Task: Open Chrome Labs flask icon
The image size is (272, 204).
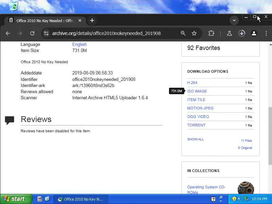Action: (x=229, y=33)
